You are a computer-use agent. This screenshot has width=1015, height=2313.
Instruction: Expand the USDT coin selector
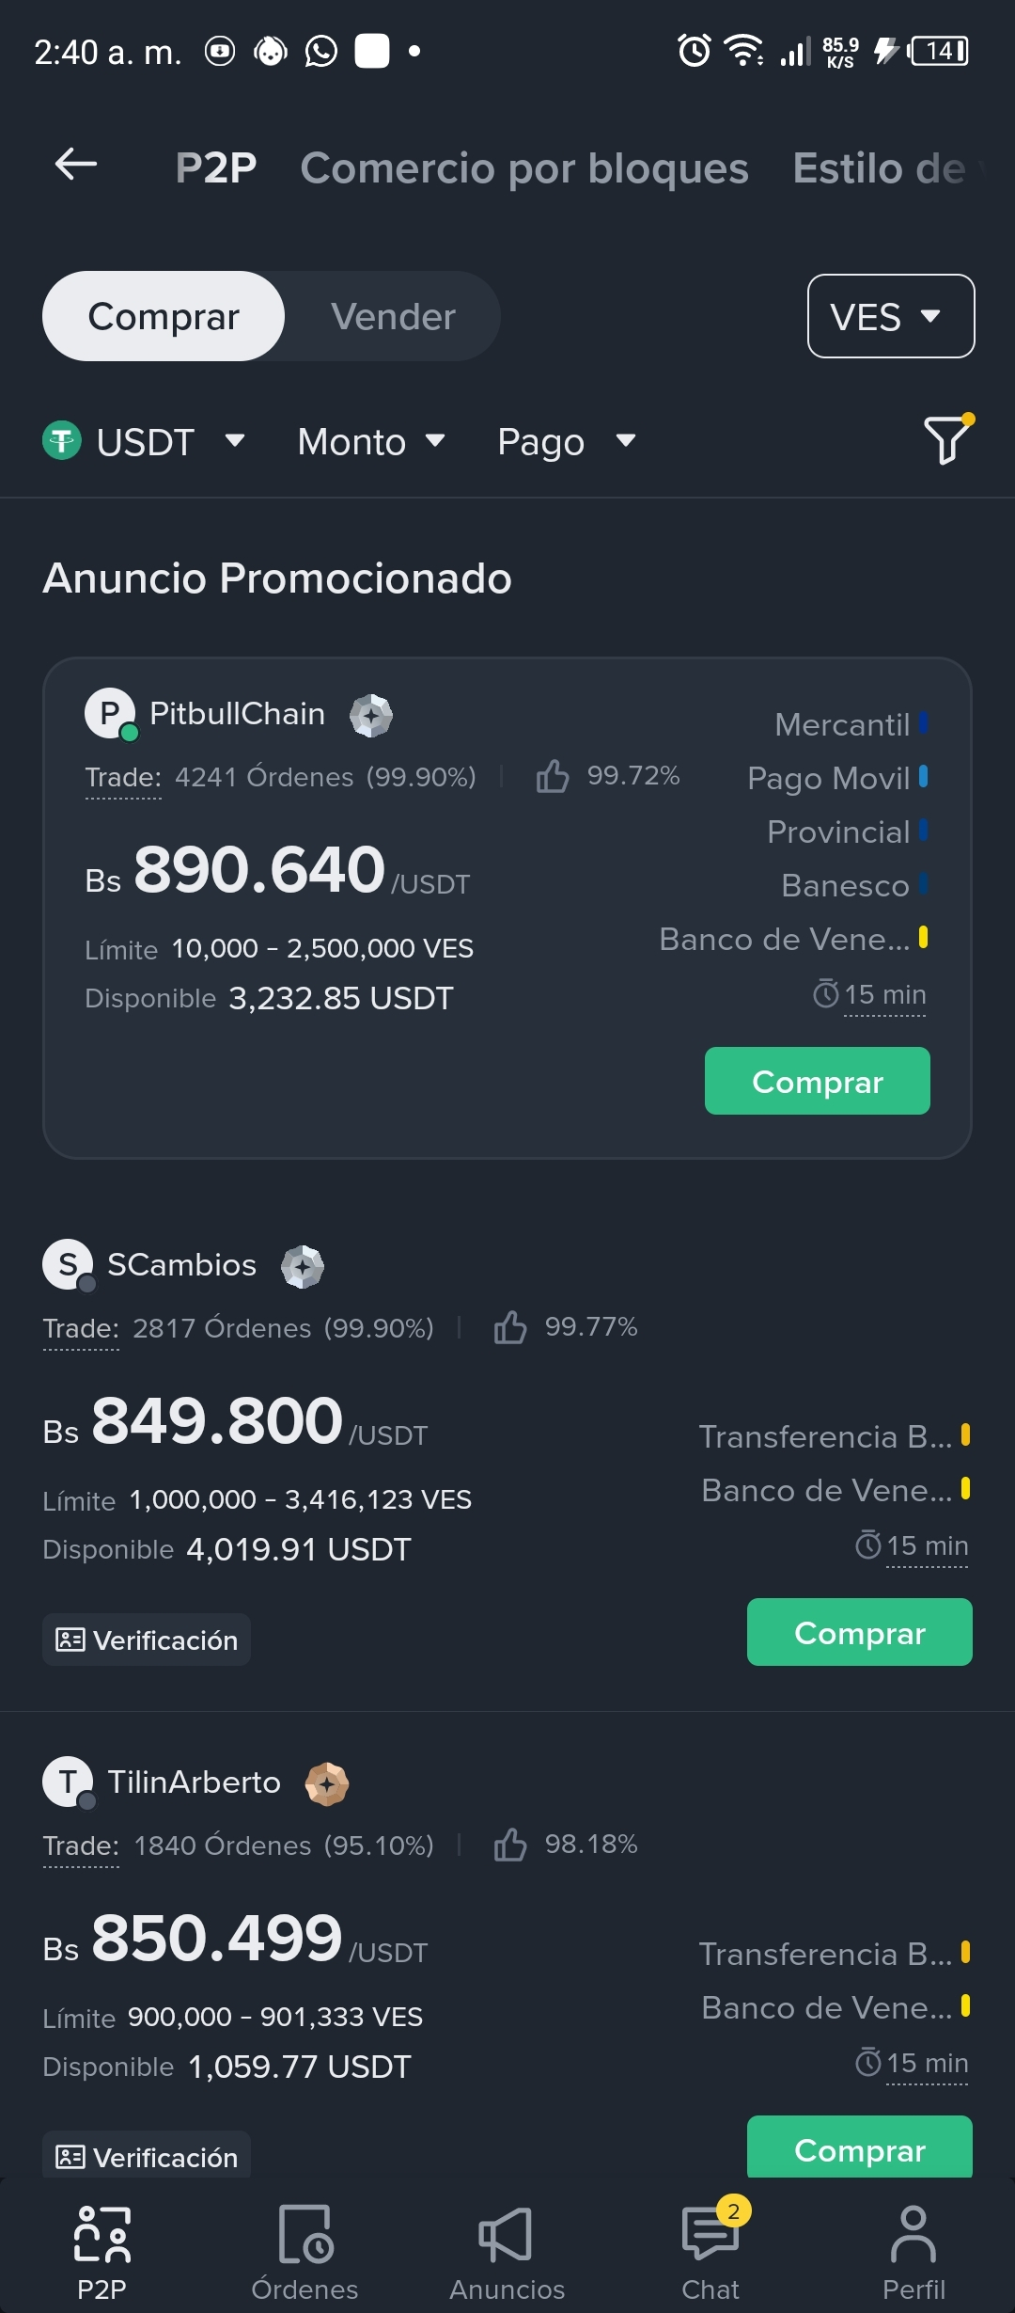pyautogui.click(x=145, y=441)
